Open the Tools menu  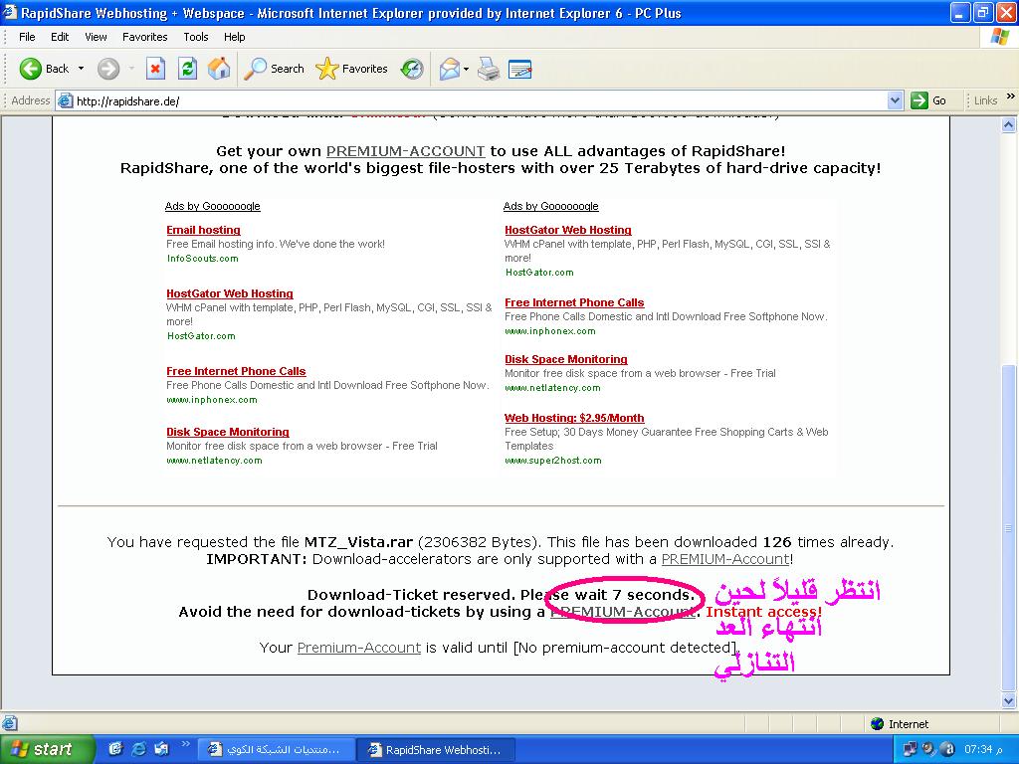click(x=196, y=37)
